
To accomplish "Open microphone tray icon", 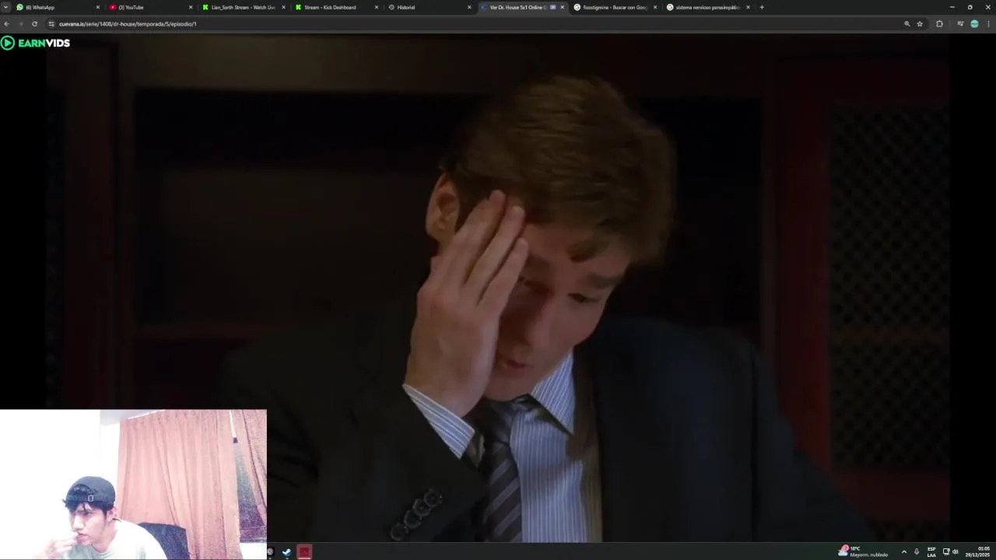I will [x=917, y=551].
